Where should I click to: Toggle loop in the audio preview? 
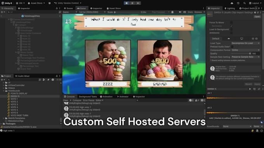[259, 89]
